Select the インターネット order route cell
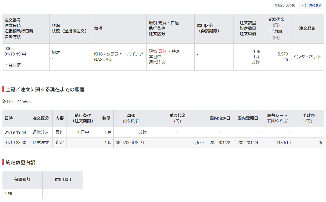The width and height of the screenshot is (326, 202). pos(307,57)
